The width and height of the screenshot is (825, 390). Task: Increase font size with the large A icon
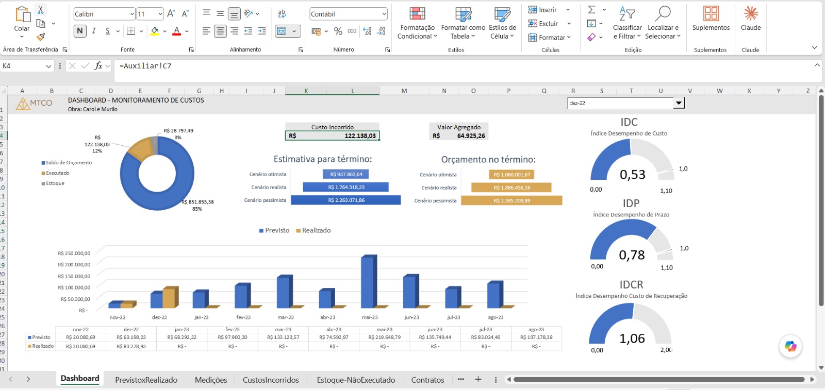(171, 14)
